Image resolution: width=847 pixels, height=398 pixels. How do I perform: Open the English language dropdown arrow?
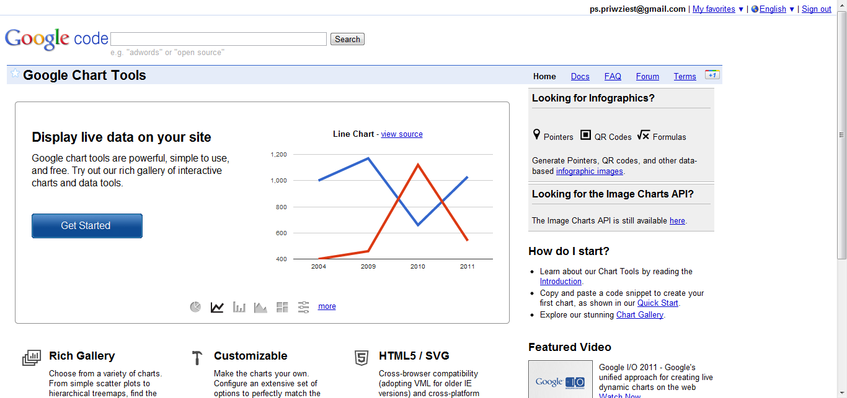click(x=792, y=9)
